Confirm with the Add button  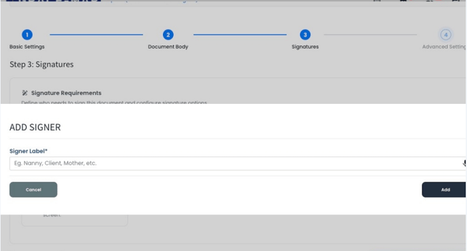point(444,190)
